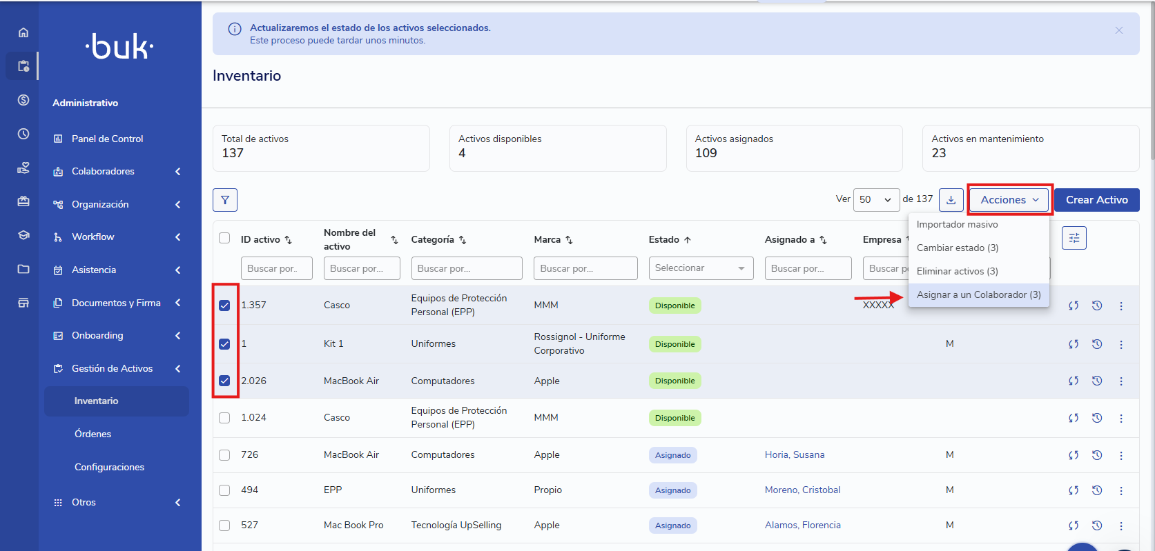Viewport: 1155px width, 551px height.
Task: Open the Estado Seleccionar dropdown
Action: [x=700, y=268]
